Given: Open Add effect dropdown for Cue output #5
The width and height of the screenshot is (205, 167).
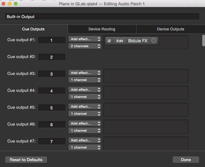Looking at the screenshot, I should pos(85,107).
